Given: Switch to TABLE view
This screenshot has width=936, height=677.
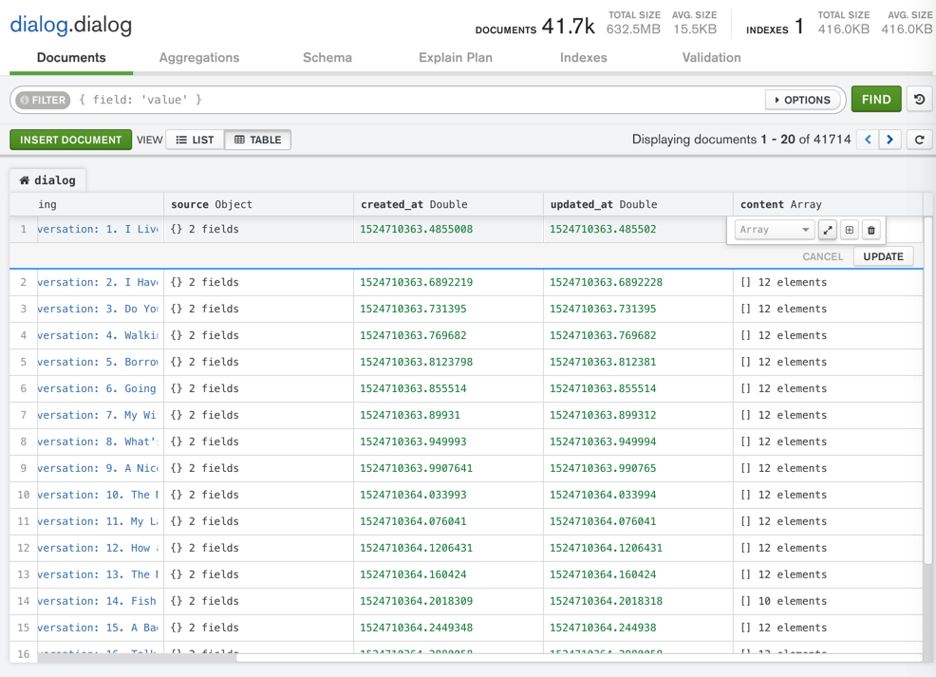Looking at the screenshot, I should 258,140.
